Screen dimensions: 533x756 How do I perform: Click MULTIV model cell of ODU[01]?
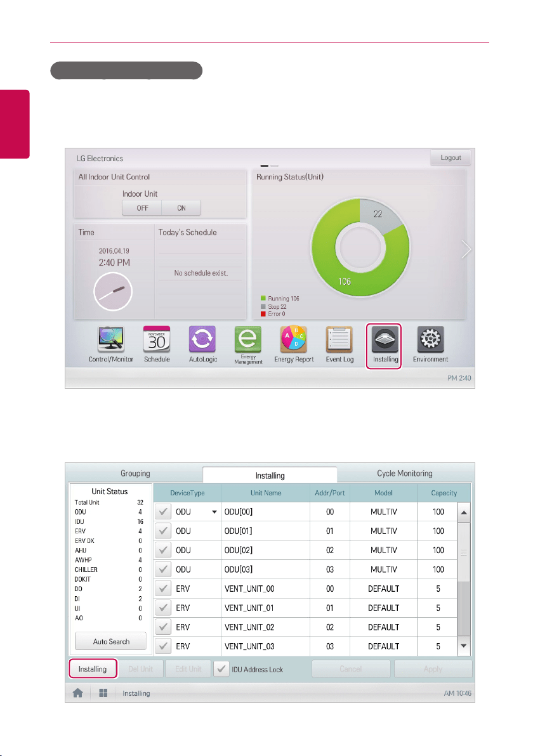coord(383,531)
